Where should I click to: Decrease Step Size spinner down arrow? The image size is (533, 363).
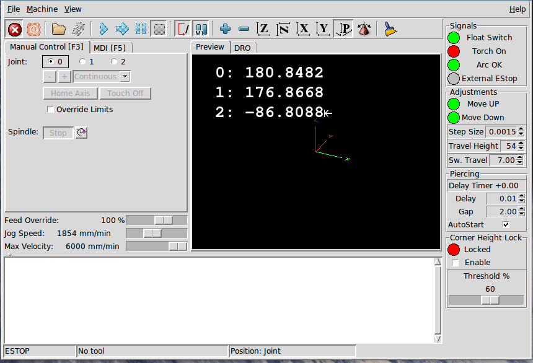coord(521,134)
